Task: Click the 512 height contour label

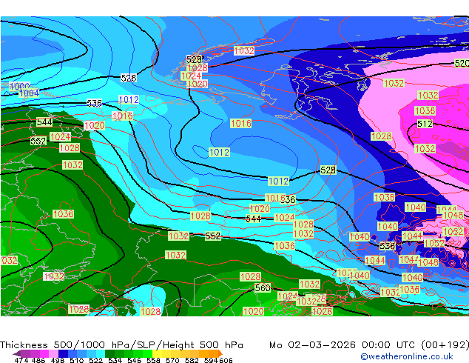Action: (425, 124)
